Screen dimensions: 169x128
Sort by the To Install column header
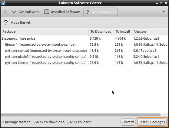123,31
